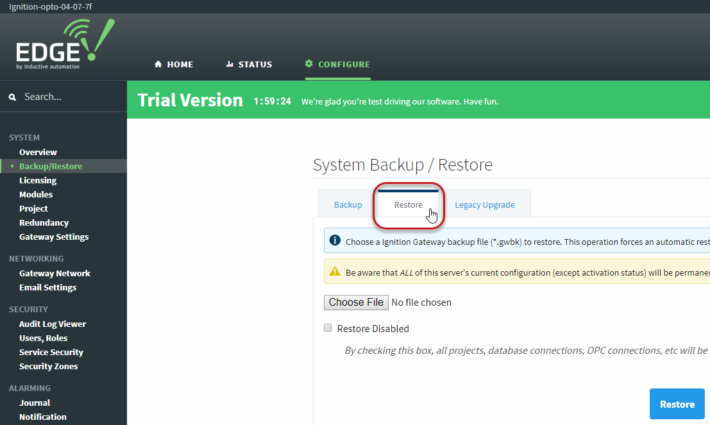
Task: Click the yellow warning triangle icon
Action: coord(335,271)
